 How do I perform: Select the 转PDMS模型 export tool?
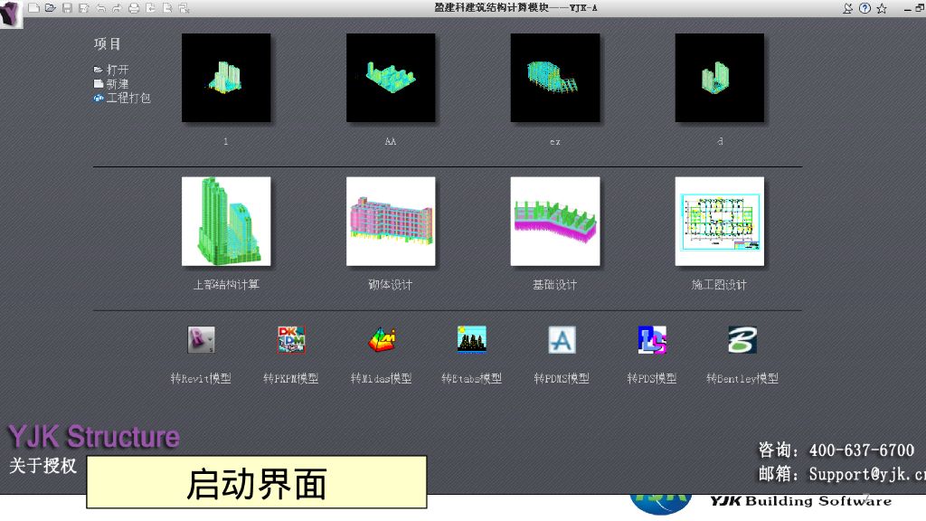tap(562, 342)
